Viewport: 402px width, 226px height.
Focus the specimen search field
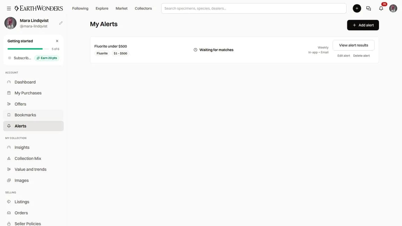(x=254, y=8)
